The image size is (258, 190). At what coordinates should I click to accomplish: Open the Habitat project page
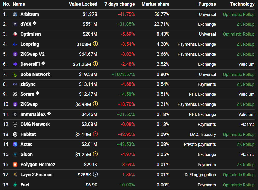[x=28, y=134]
